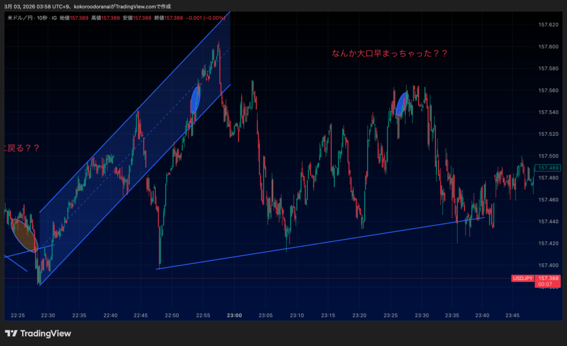The height and width of the screenshot is (346, 567).
Task: Click the 23:00 bold time axis label
Action: point(234,316)
